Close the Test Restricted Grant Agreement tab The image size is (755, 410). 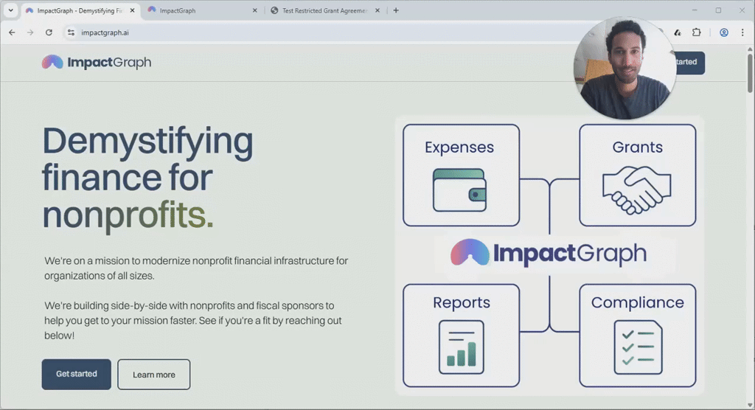377,10
